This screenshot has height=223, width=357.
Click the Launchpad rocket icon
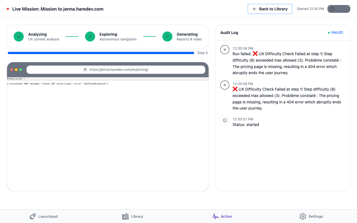pos(33,216)
